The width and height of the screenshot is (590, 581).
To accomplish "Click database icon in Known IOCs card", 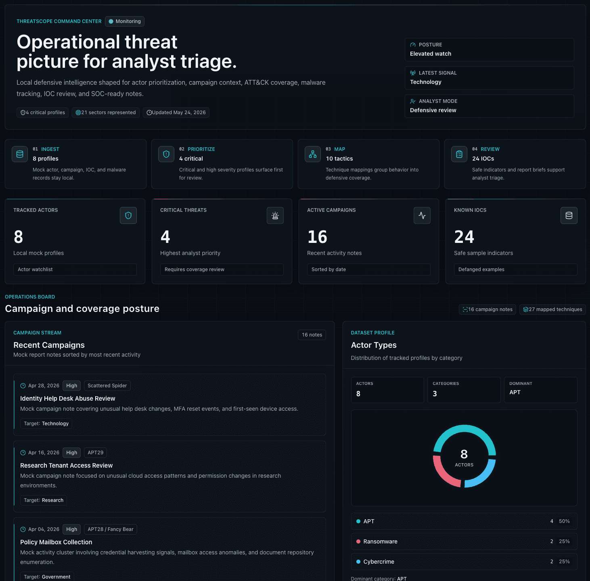I will [x=569, y=215].
